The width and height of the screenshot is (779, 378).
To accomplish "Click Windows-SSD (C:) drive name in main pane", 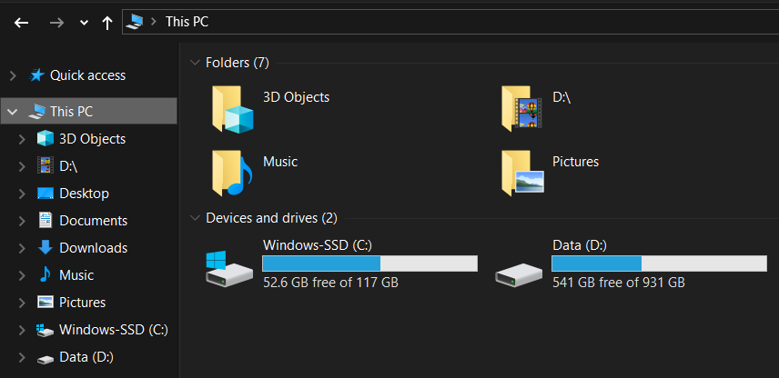I will pyautogui.click(x=318, y=245).
